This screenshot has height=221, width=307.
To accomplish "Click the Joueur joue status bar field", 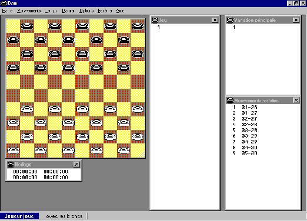I will click(x=19, y=216).
